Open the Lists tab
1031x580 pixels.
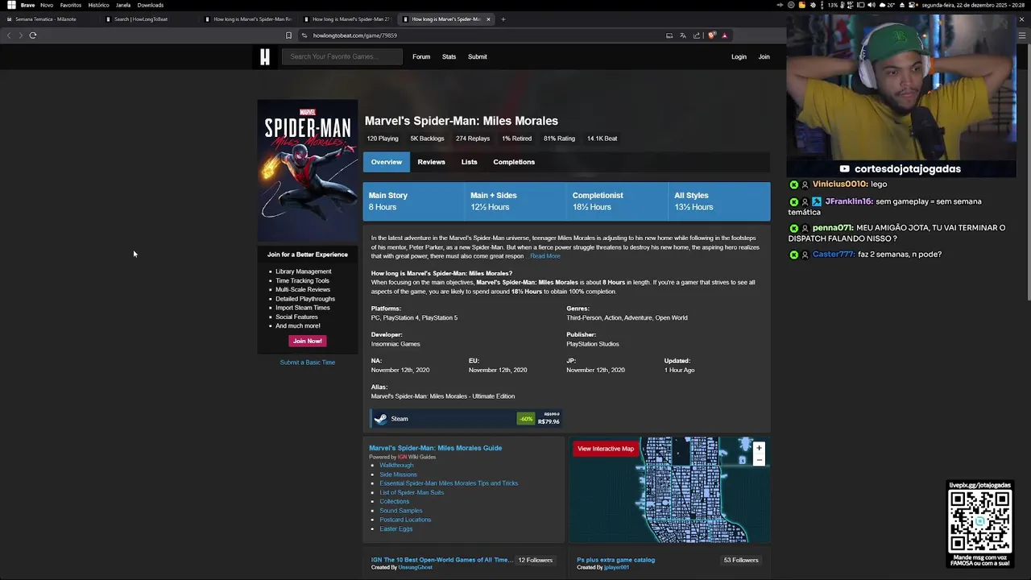(x=469, y=162)
